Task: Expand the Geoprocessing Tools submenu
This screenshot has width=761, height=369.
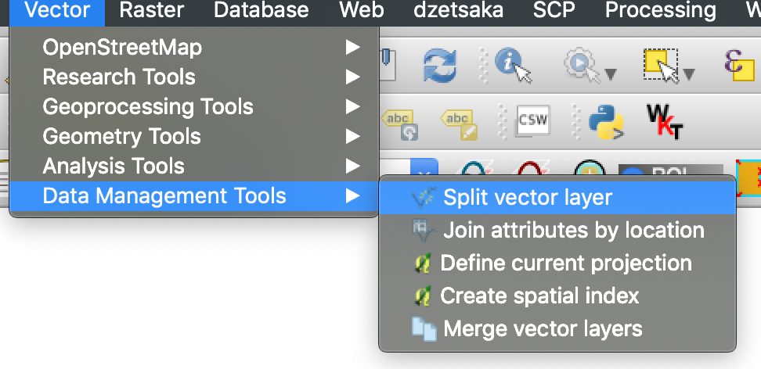Action: tap(194, 106)
